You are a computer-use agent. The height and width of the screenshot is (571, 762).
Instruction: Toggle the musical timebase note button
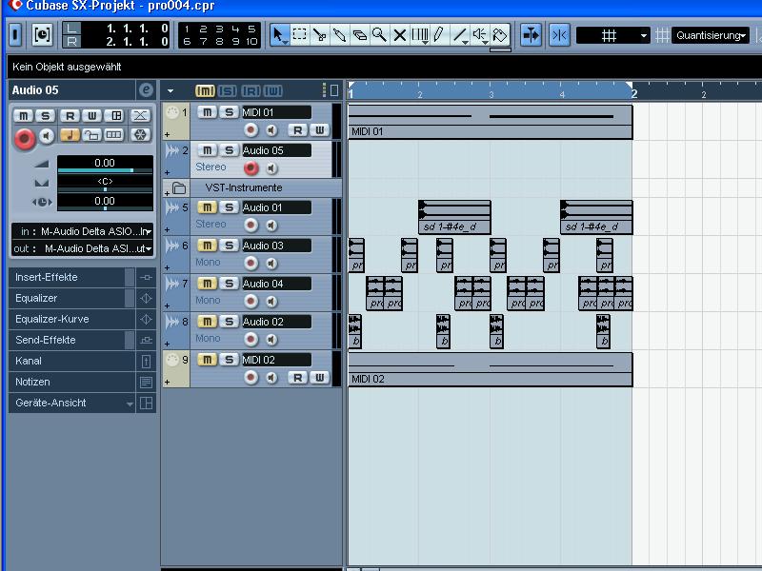[x=70, y=135]
